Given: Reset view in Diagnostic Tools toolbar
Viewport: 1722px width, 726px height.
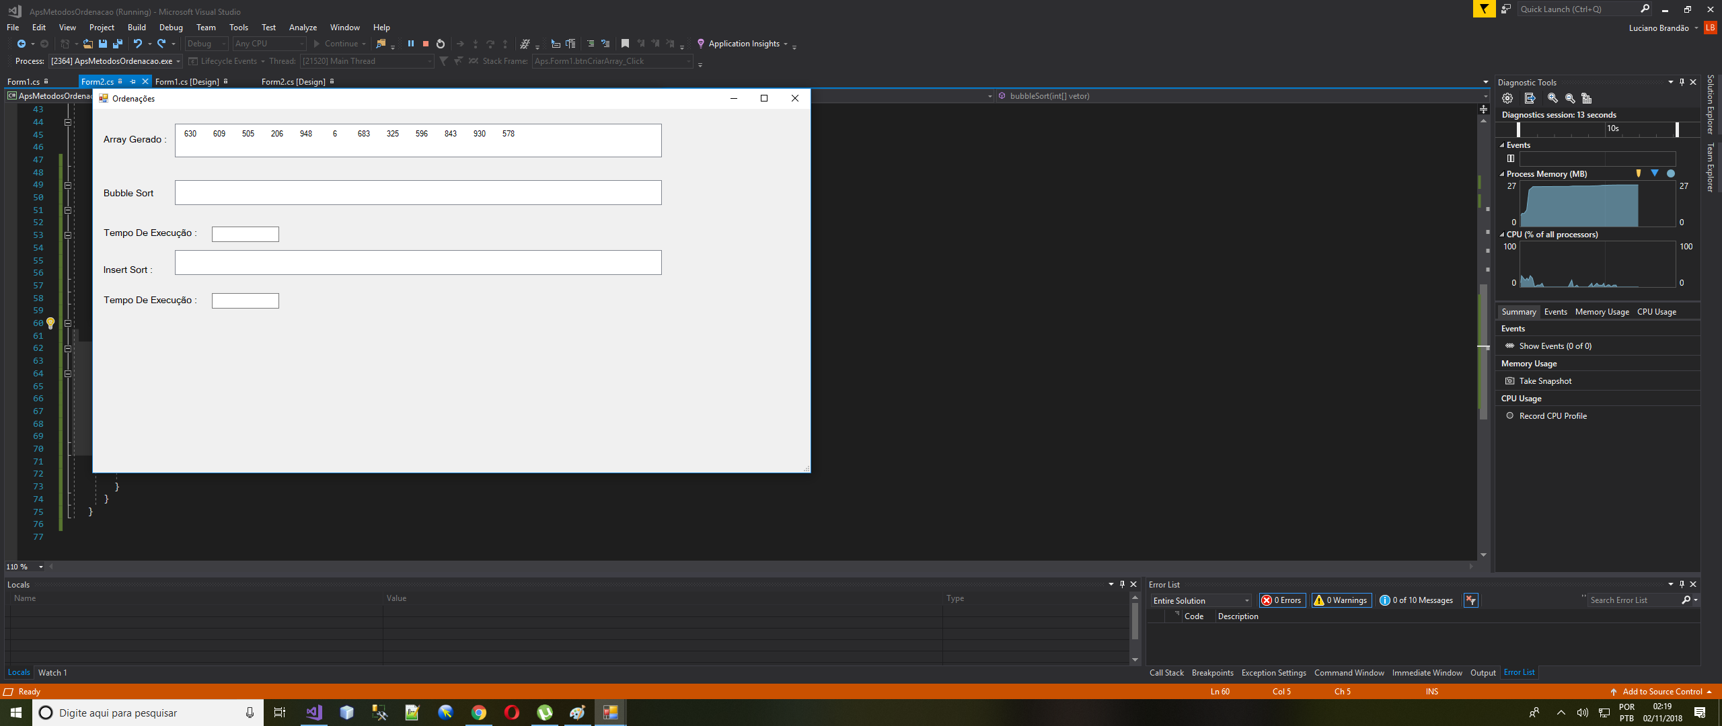Looking at the screenshot, I should [1587, 98].
